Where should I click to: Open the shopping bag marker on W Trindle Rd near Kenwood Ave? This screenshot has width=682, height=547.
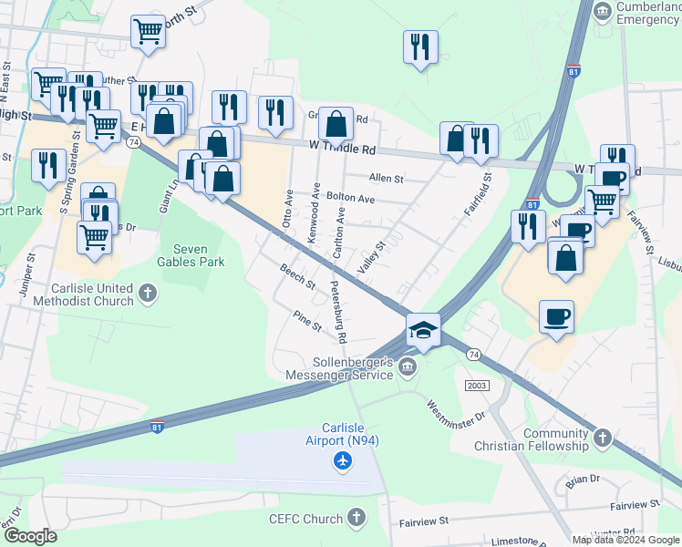coord(336,124)
